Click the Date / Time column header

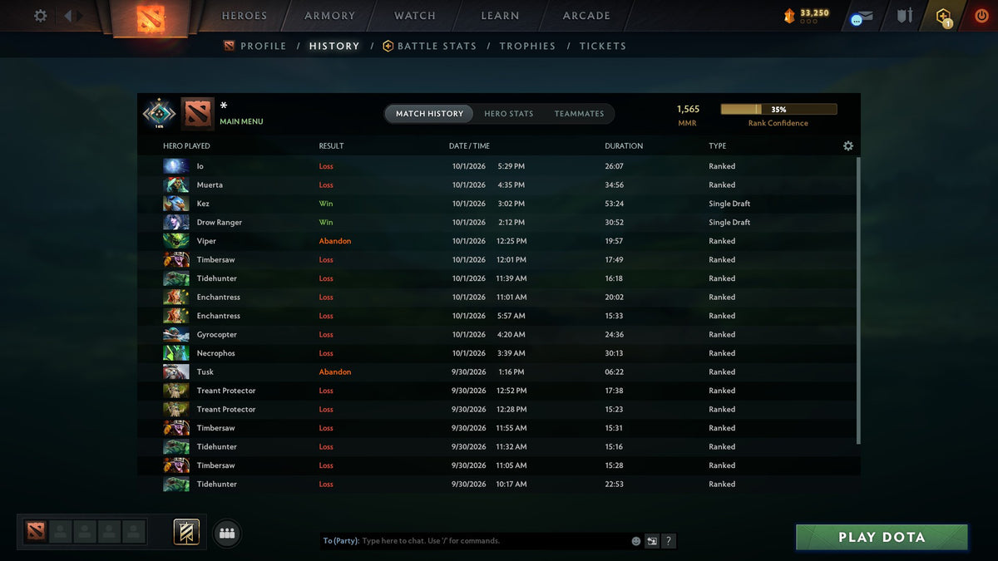[469, 145]
